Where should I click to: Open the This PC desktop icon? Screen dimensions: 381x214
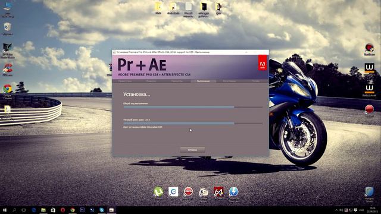coord(7,7)
